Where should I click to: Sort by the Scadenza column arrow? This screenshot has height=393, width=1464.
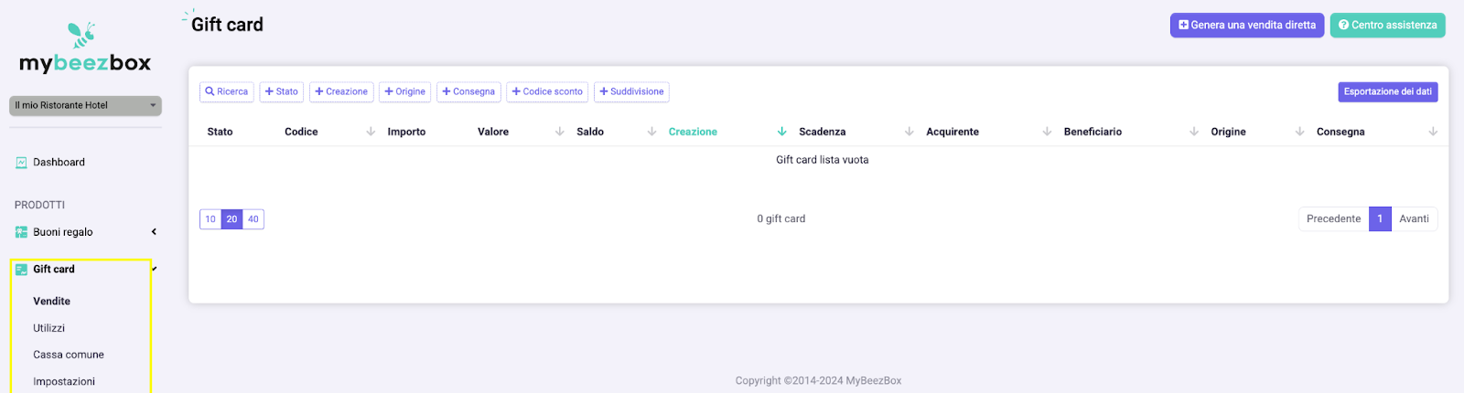909,132
